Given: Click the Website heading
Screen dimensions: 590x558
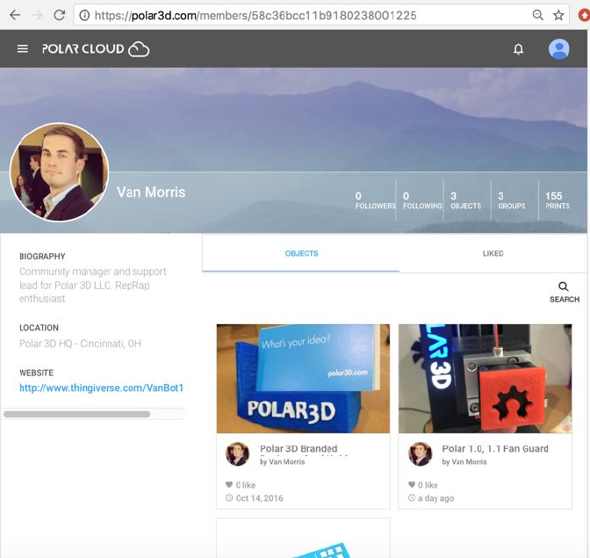Looking at the screenshot, I should 36,373.
